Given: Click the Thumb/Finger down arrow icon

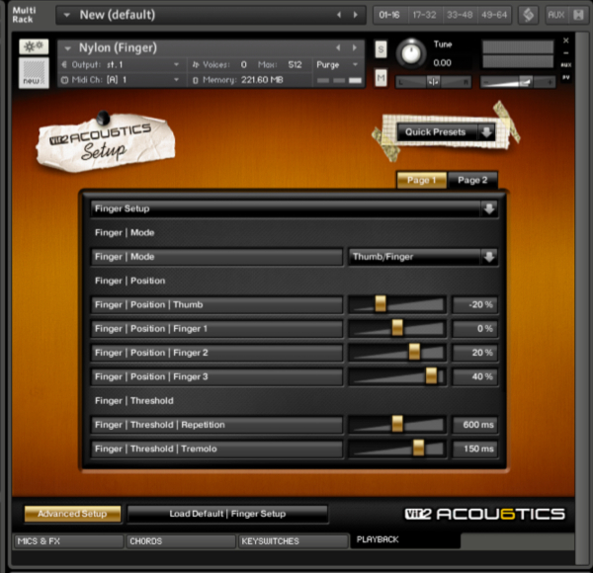Looking at the screenshot, I should tap(489, 257).
